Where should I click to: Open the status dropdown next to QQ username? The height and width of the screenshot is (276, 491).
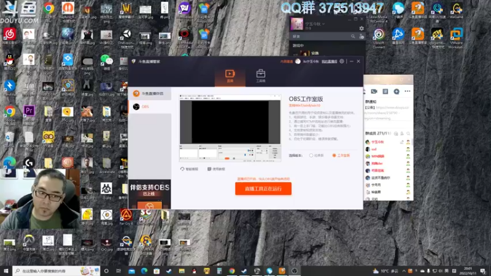pos(323,24)
